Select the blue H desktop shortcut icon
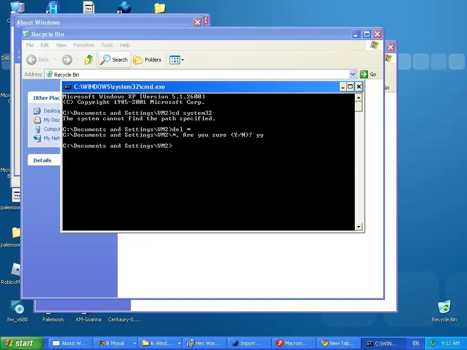The height and width of the screenshot is (350, 467). point(53,7)
